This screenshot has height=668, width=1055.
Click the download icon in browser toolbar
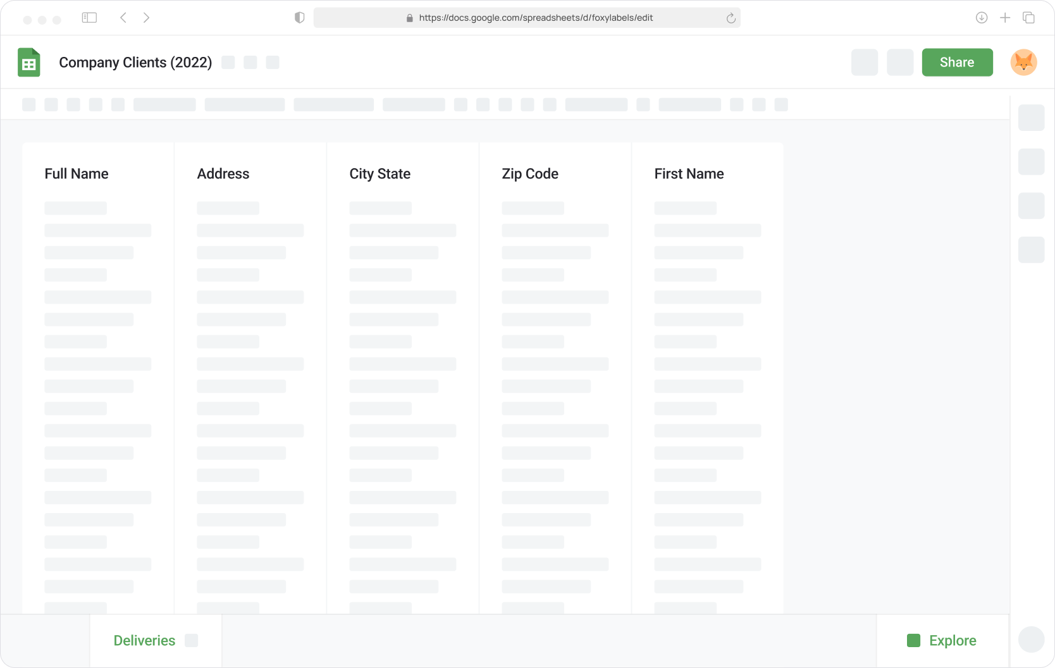pos(982,18)
